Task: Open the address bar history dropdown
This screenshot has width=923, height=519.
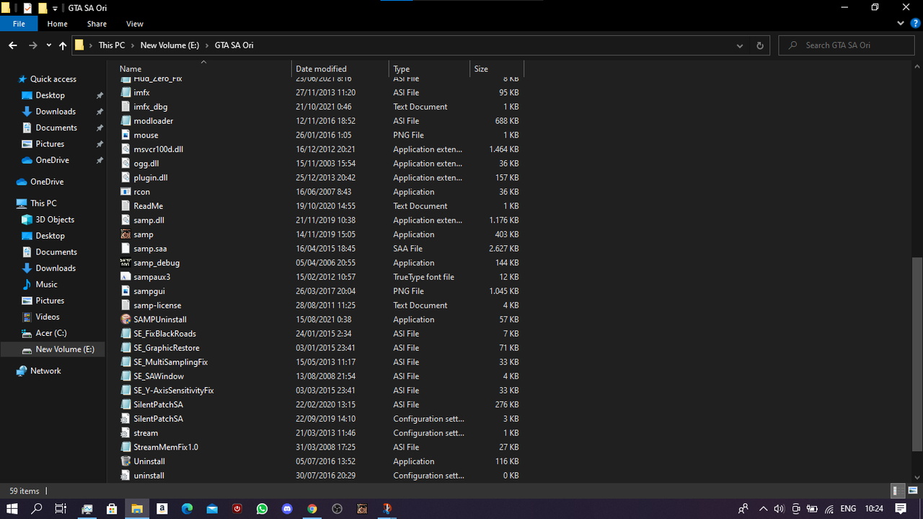Action: coord(740,45)
